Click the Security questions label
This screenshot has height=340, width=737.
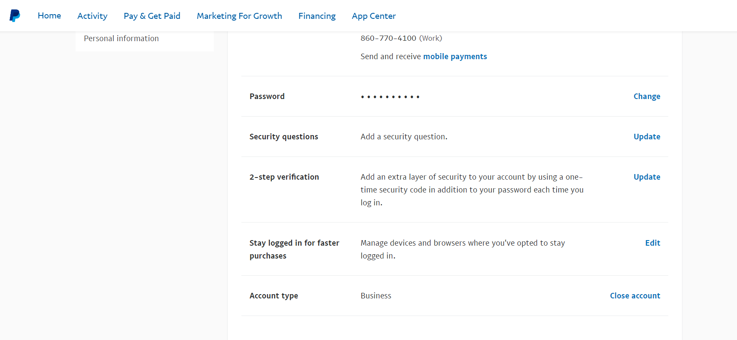tap(283, 137)
